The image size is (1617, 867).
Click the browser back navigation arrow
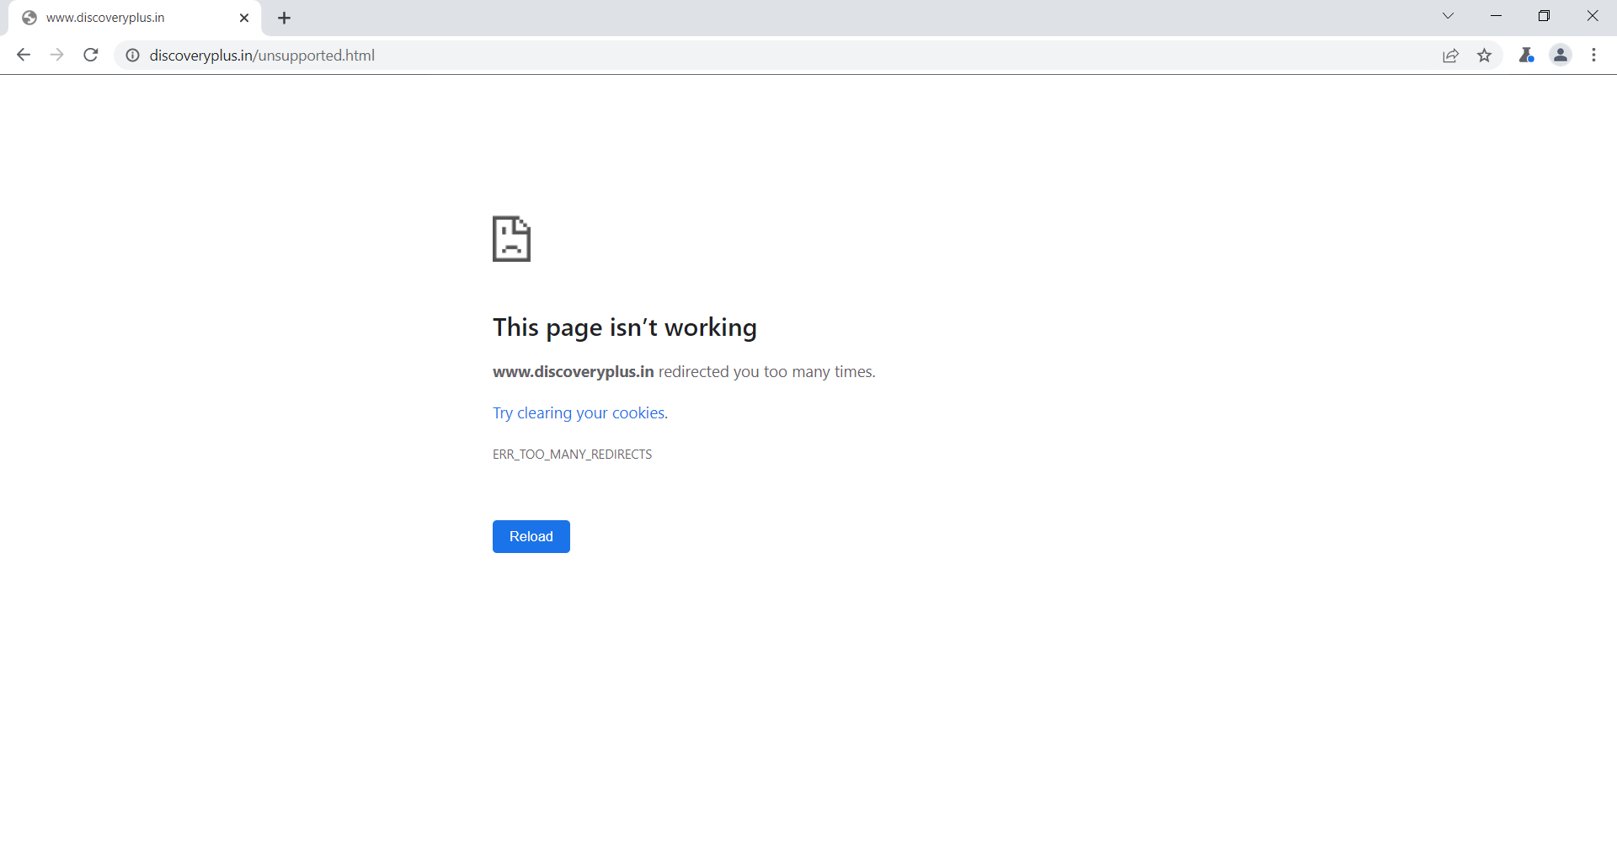click(x=23, y=55)
